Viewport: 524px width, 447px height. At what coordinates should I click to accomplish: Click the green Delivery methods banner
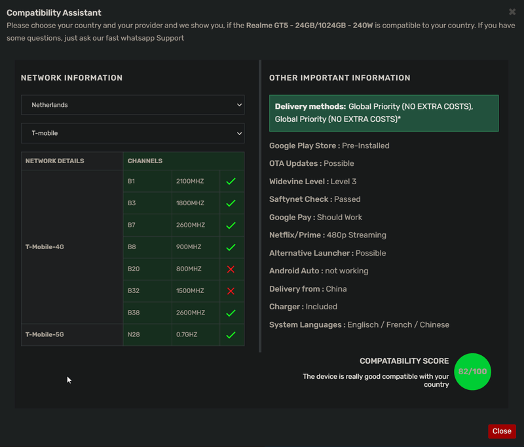coord(384,113)
